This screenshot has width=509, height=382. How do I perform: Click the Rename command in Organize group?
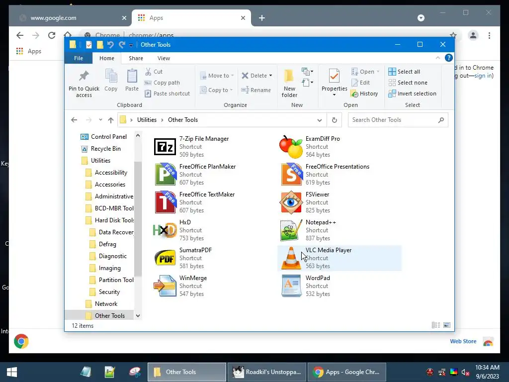pyautogui.click(x=256, y=90)
